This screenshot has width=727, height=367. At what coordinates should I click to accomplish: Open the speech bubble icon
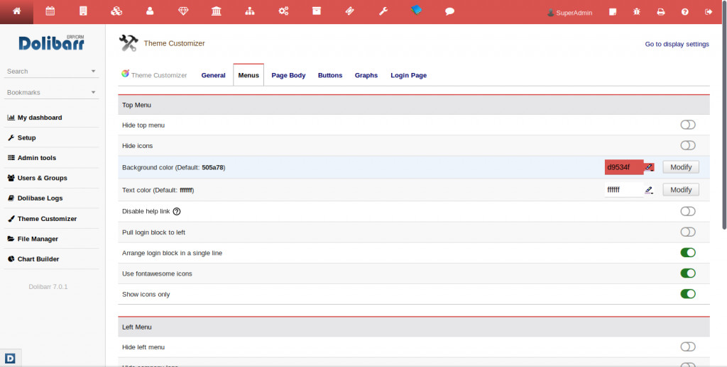[449, 11]
